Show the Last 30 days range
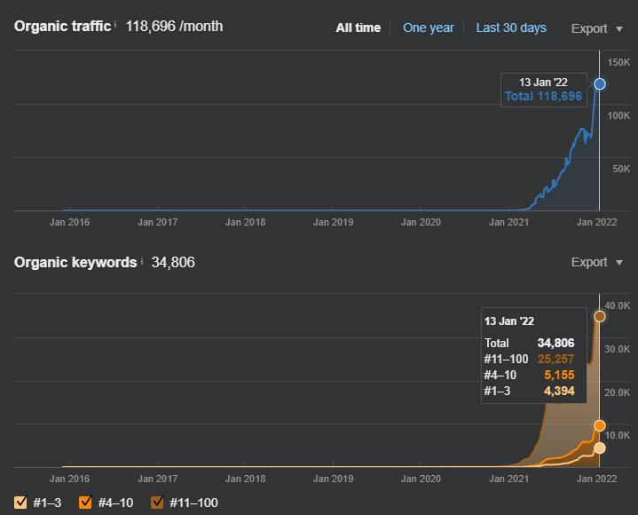 pos(511,28)
